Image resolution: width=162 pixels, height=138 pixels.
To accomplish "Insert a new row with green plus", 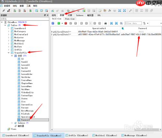I will click(59, 23).
